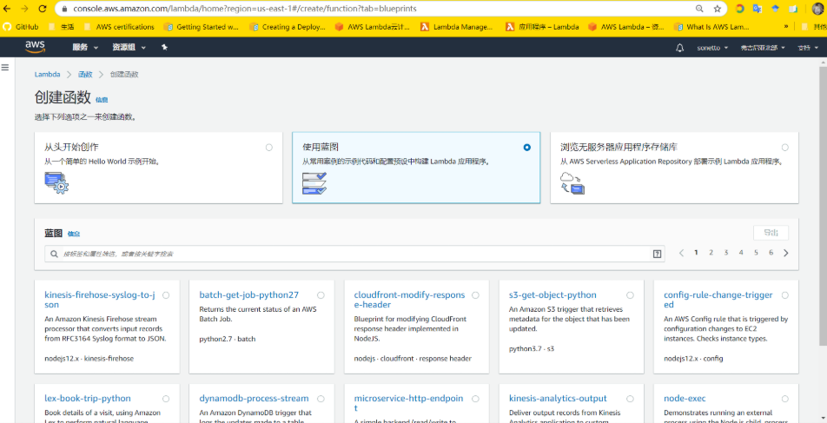This screenshot has height=423, width=827.
Task: Go to blueprints page 3
Action: (x=725, y=253)
